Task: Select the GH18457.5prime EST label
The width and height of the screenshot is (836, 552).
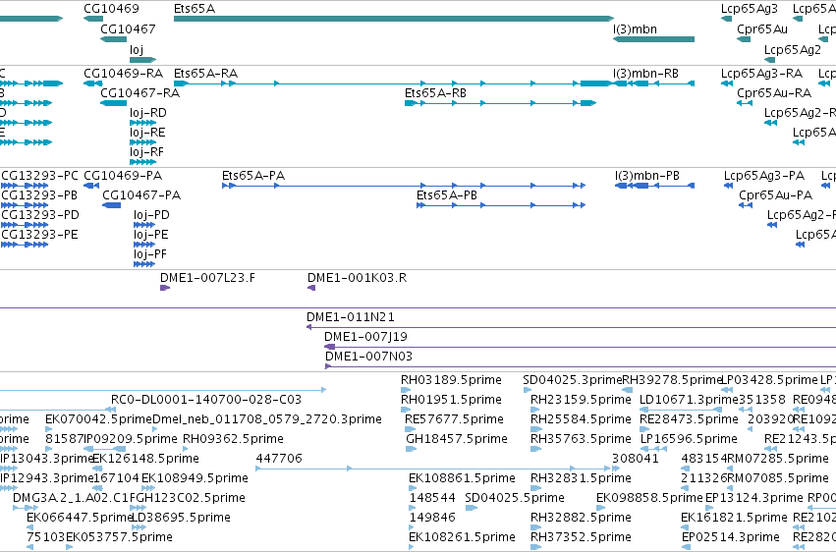Action: click(457, 439)
